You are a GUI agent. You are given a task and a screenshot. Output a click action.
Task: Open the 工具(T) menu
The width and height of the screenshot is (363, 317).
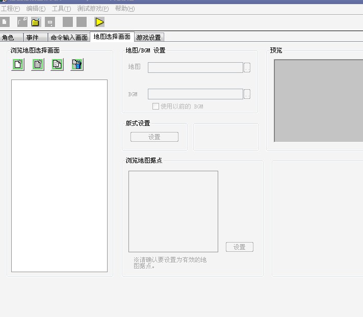tap(61, 9)
